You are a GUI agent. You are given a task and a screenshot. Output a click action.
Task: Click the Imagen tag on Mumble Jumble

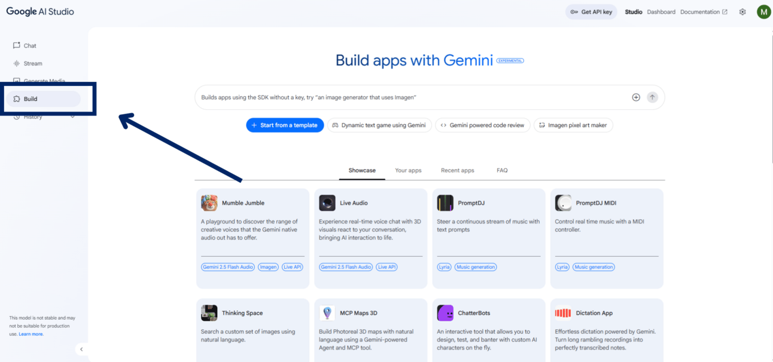coord(269,267)
